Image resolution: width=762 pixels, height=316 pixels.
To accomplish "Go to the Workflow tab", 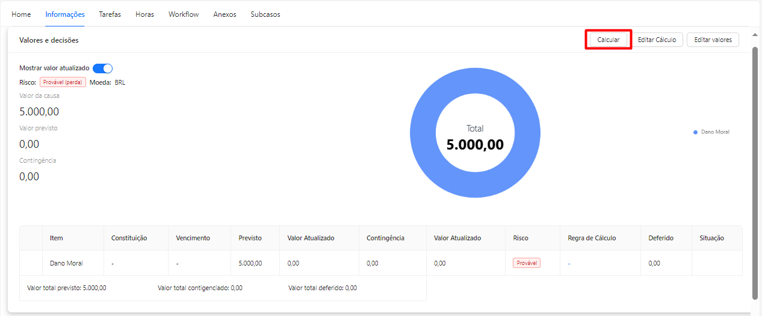I will pos(184,14).
